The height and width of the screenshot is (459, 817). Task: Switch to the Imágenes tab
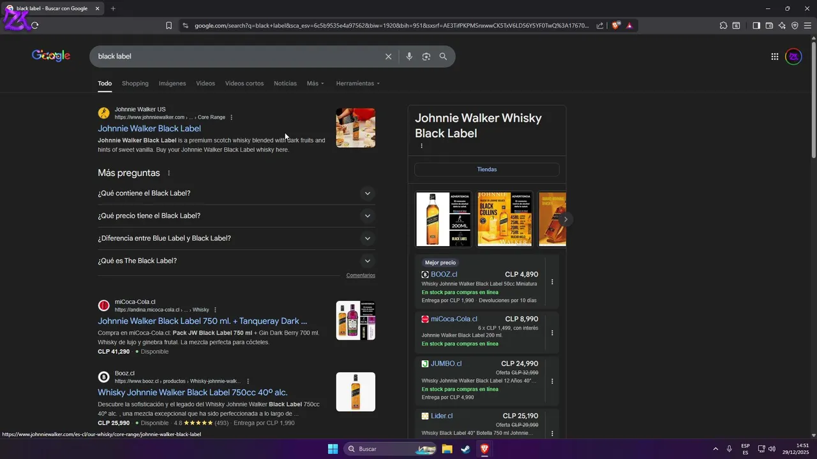coord(172,84)
